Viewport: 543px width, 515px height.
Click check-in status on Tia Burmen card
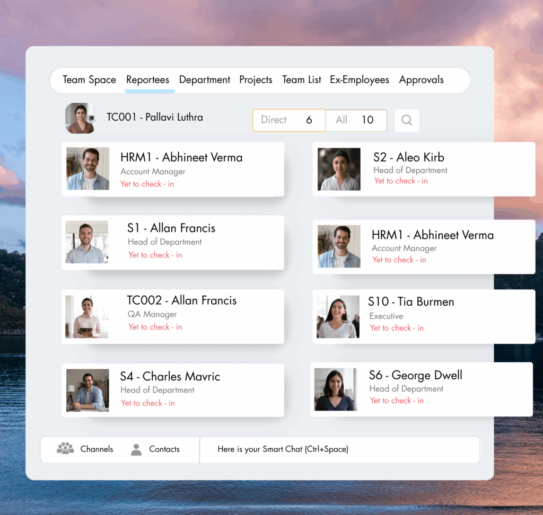[397, 328]
